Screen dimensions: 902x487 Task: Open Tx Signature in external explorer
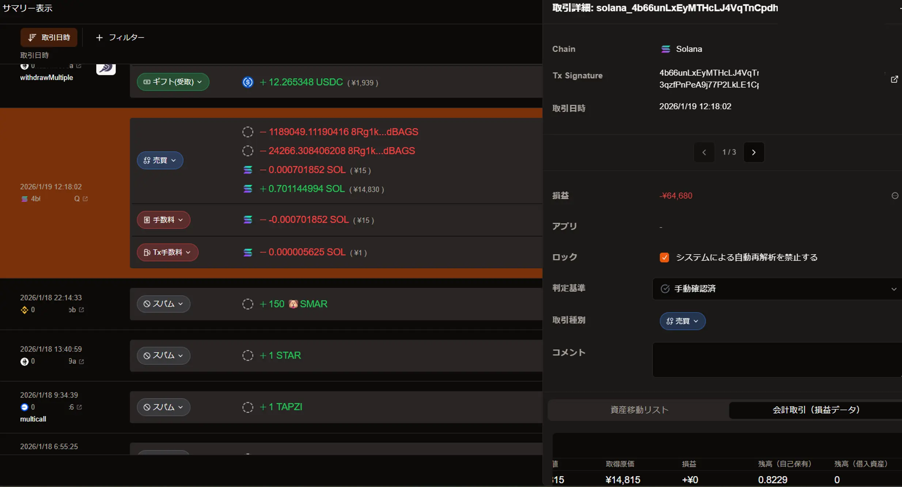pos(894,79)
